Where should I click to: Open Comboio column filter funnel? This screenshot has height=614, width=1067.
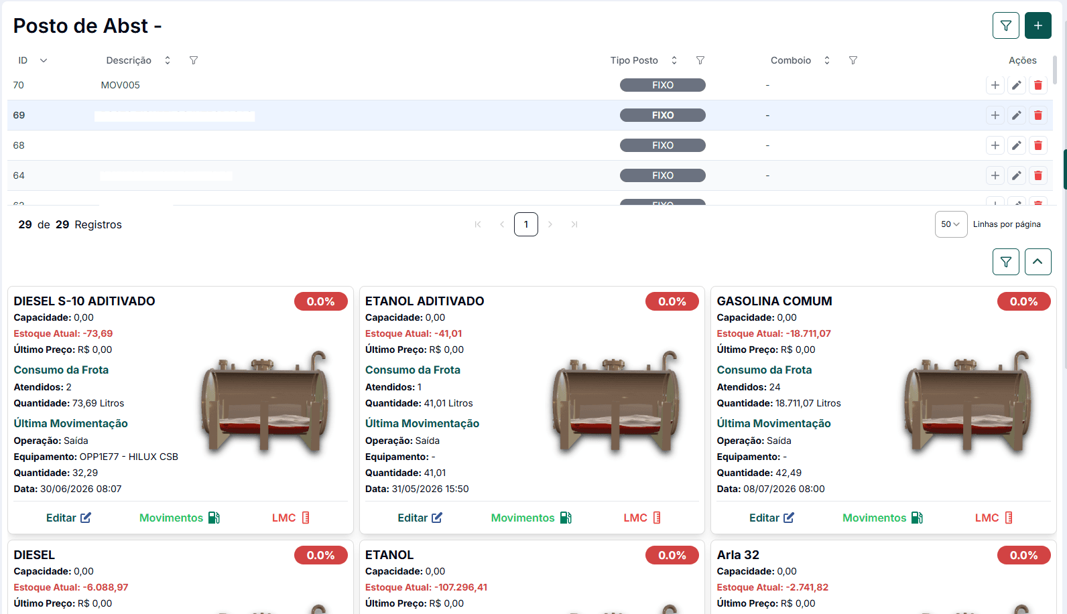853,60
